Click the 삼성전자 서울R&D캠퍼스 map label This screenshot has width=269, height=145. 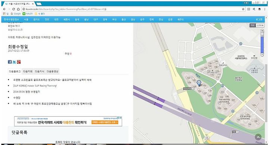click(241, 57)
